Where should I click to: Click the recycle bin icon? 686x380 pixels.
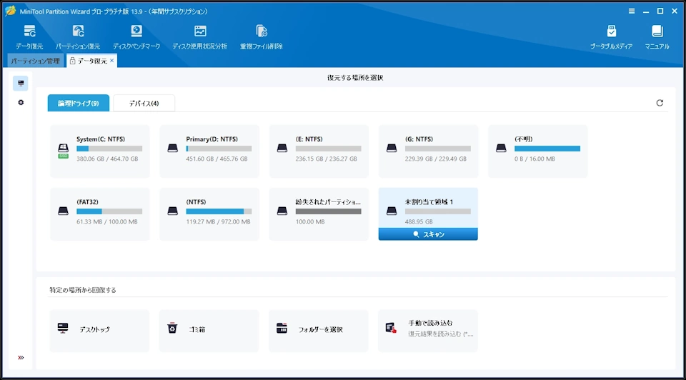point(172,328)
